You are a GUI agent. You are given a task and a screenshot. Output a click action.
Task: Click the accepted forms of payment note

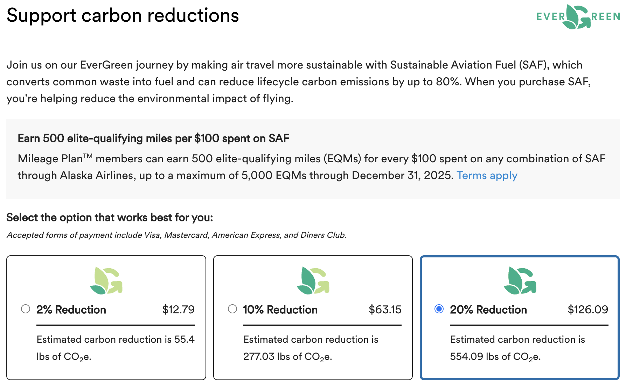point(176,235)
